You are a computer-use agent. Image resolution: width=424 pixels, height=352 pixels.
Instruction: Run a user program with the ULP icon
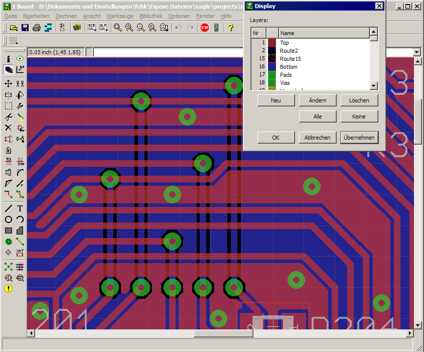coord(103,28)
